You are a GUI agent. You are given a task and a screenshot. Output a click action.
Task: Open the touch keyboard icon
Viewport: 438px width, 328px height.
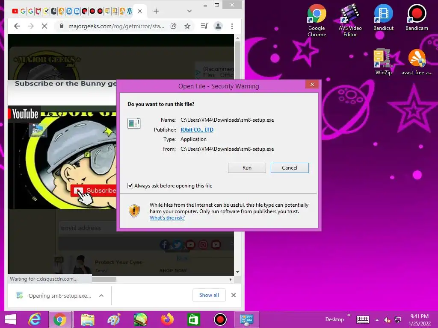tap(363, 319)
